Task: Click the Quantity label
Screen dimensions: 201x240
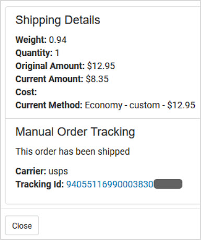Action: 34,53
